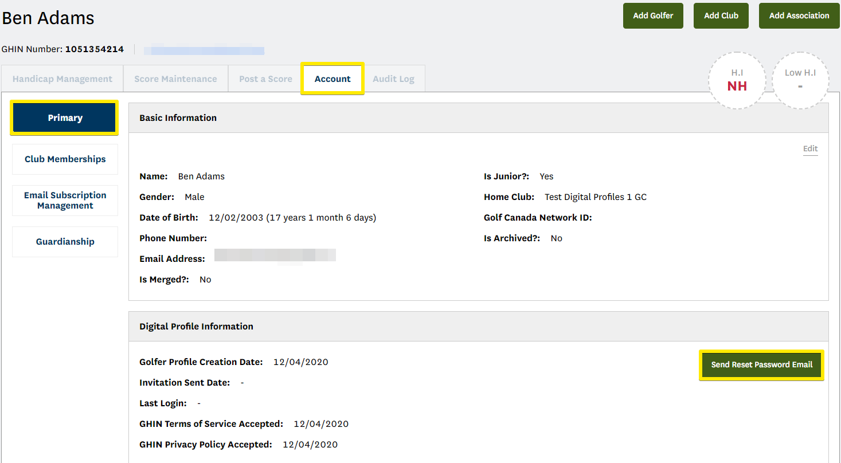Click the Golfer Profile Creation Date 12/04/2020

tap(301, 362)
